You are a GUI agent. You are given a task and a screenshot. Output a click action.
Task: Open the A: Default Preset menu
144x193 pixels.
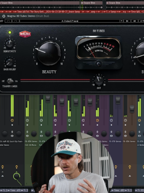70,21
